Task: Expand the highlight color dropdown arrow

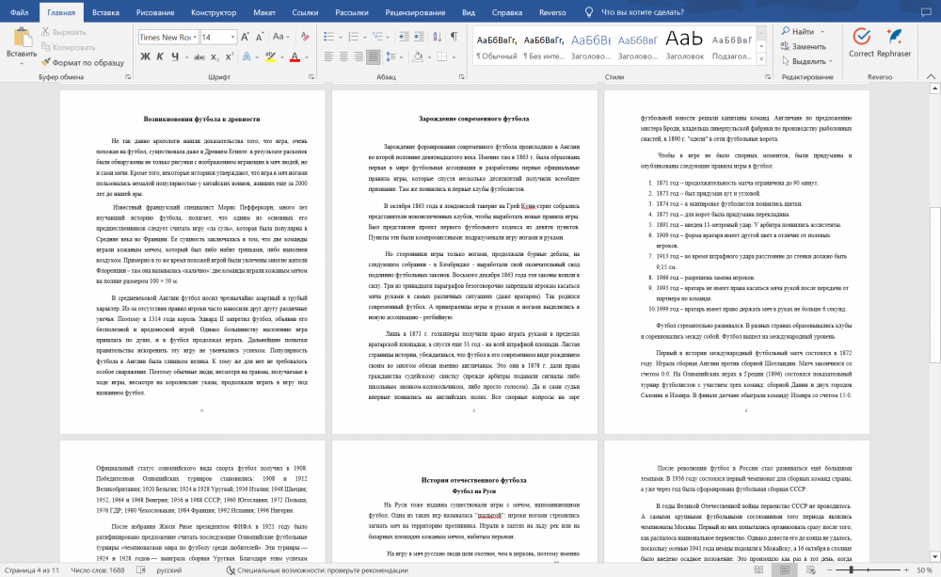Action: [281, 57]
